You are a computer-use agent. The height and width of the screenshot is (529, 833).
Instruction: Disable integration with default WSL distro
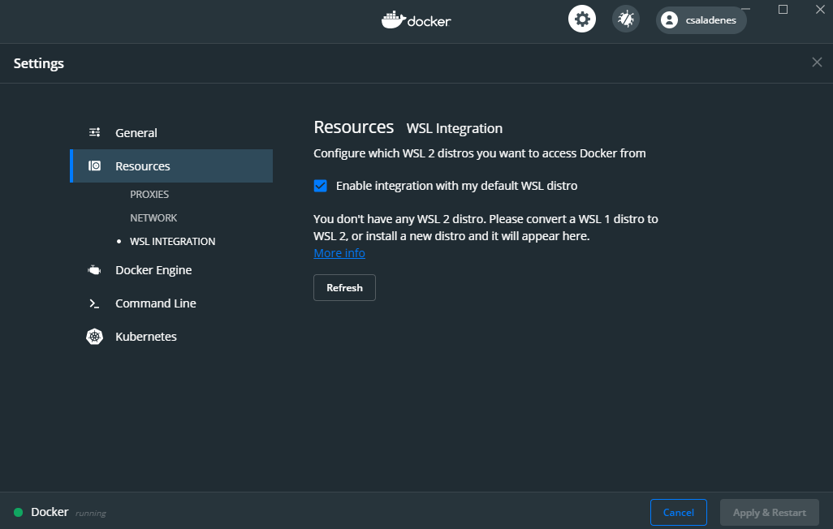point(321,185)
